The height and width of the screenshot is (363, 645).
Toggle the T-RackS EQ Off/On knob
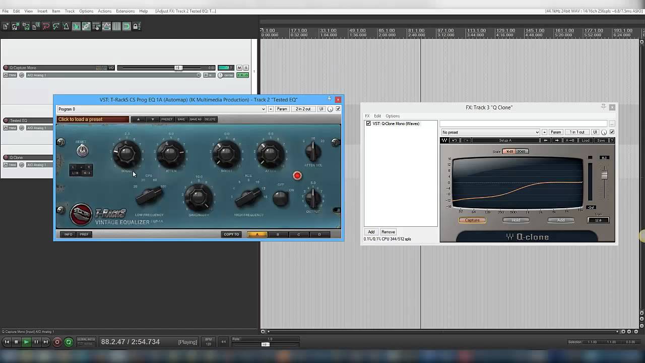[281, 198]
